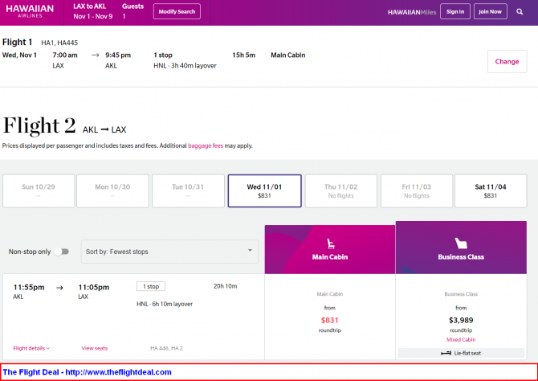Click the Guests count text in the header
Viewport: 538px width, 381px height.
coord(124,16)
